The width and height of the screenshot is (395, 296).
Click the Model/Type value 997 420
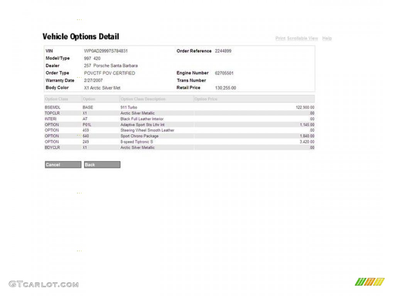coord(92,59)
